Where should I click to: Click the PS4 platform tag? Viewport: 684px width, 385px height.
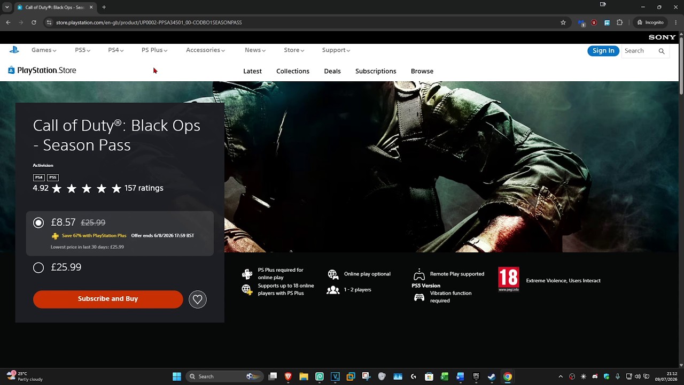point(38,178)
